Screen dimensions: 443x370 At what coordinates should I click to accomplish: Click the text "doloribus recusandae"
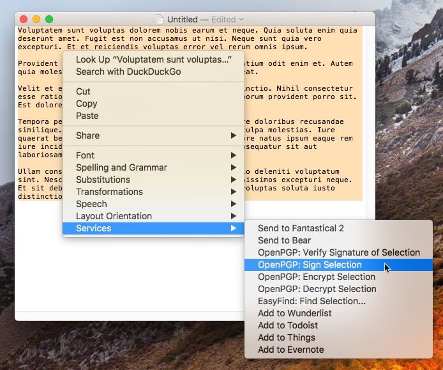coord(299,121)
